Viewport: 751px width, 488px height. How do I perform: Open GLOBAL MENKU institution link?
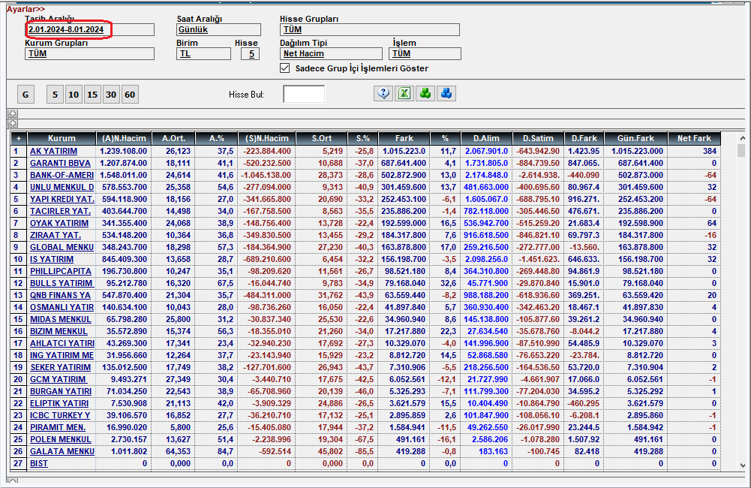[x=62, y=247]
